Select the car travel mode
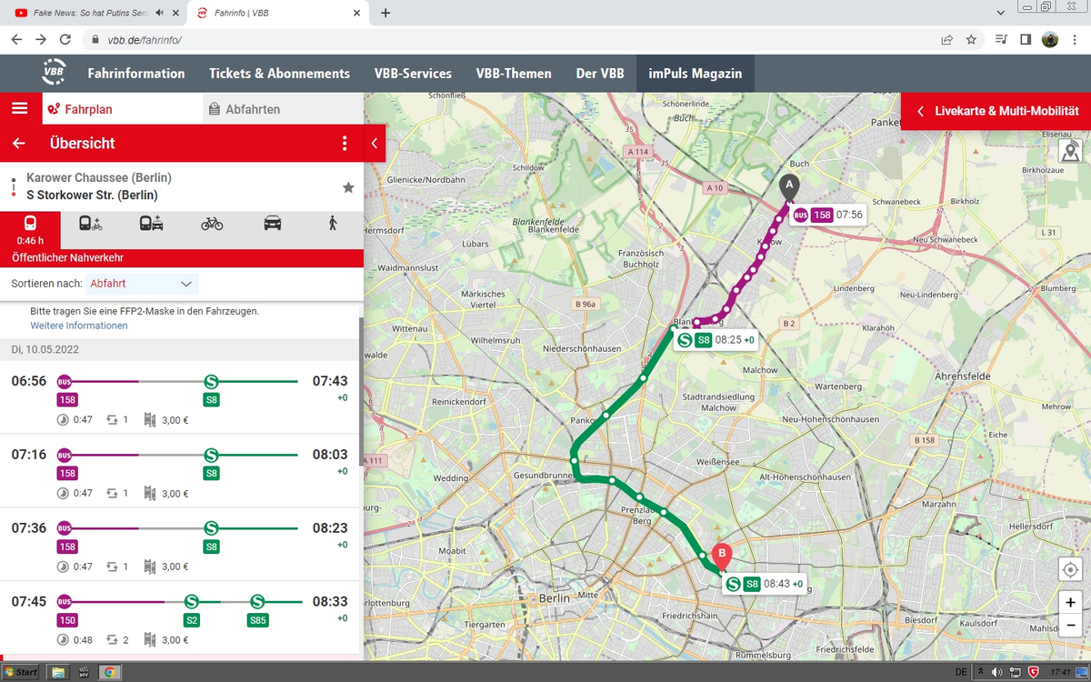 273,223
